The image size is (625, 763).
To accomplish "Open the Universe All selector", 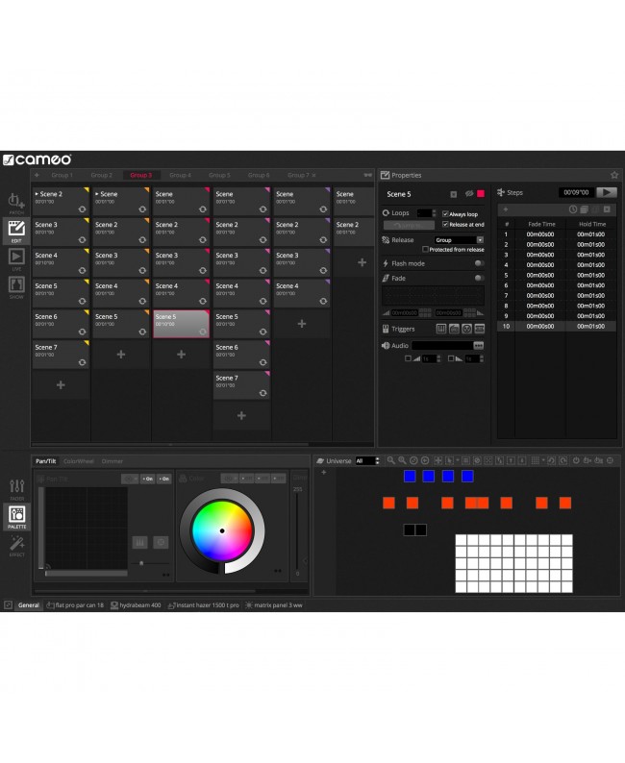I will (x=367, y=461).
